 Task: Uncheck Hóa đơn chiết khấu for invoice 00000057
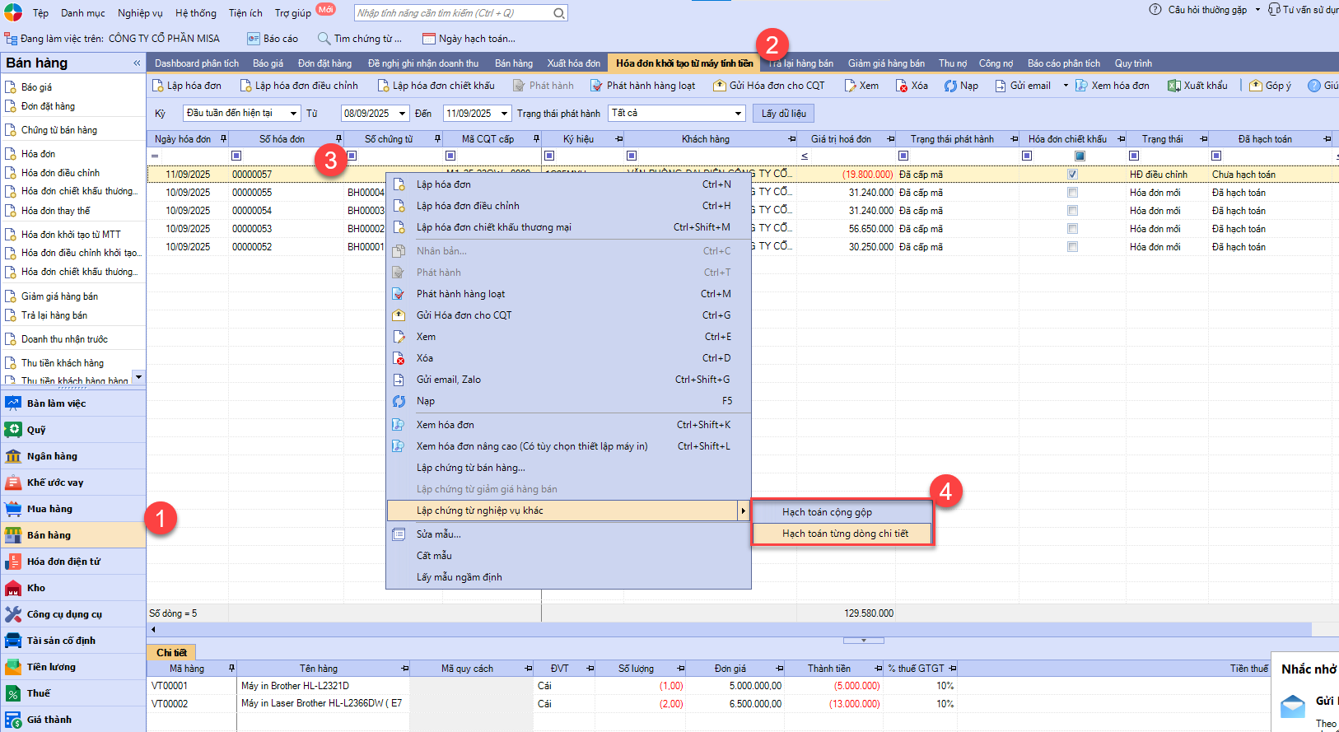tap(1072, 175)
